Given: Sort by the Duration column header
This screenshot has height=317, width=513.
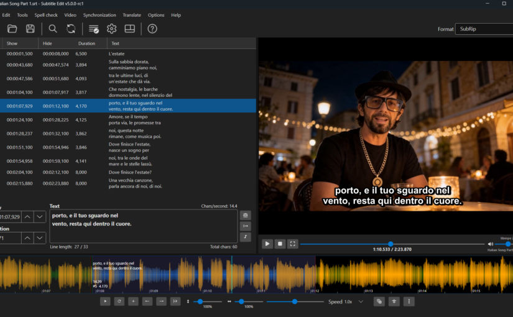Looking at the screenshot, I should [x=91, y=43].
